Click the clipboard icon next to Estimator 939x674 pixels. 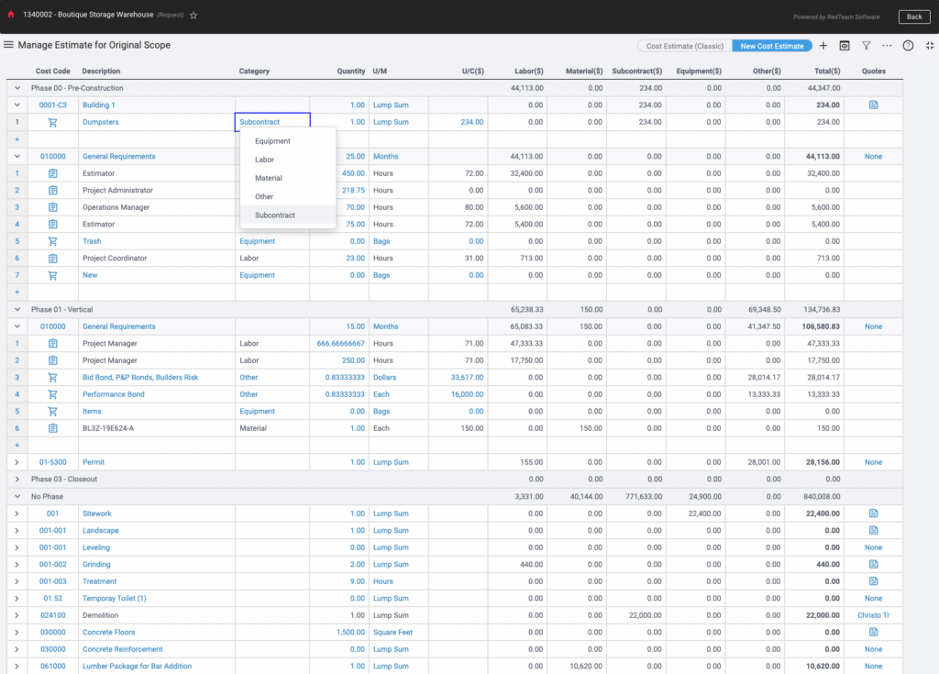[x=52, y=172]
